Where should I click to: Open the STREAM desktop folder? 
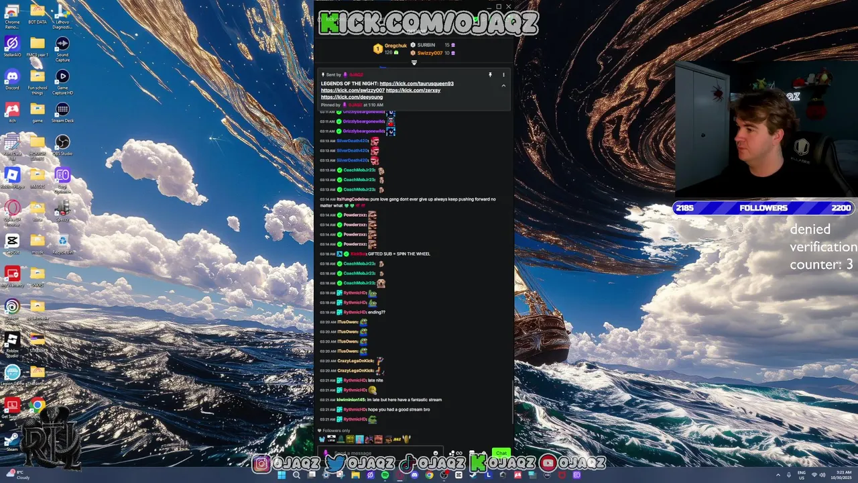coord(38,343)
